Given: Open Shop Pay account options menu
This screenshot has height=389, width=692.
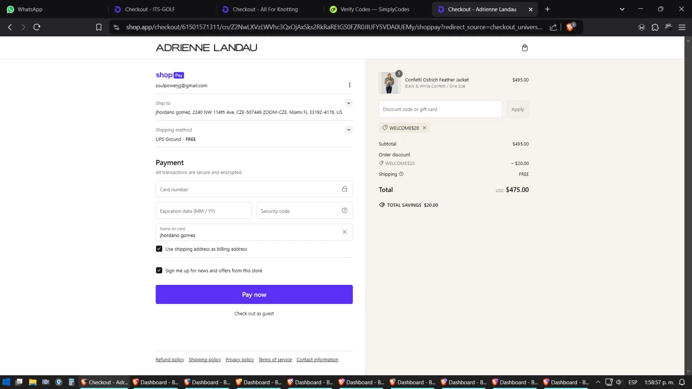Looking at the screenshot, I should pyautogui.click(x=350, y=85).
